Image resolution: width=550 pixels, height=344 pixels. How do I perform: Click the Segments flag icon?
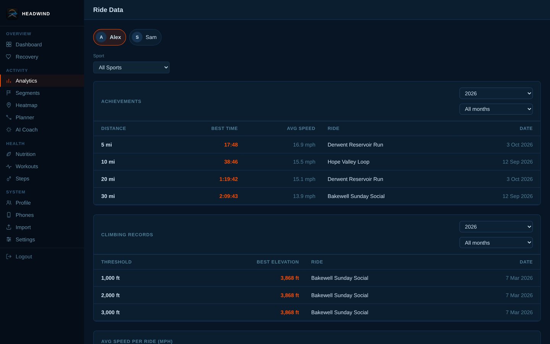coord(9,93)
